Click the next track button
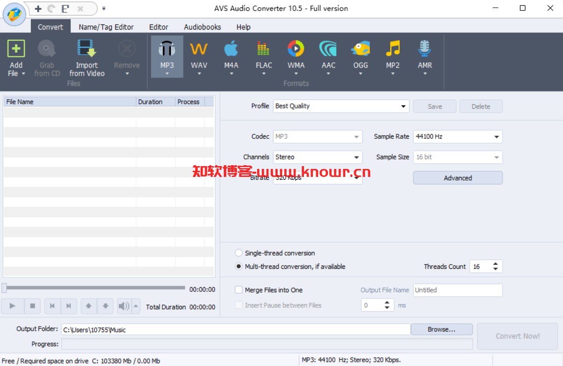 [x=69, y=306]
